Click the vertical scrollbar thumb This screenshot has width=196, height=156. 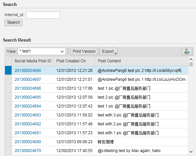pyautogui.click(x=191, y=64)
